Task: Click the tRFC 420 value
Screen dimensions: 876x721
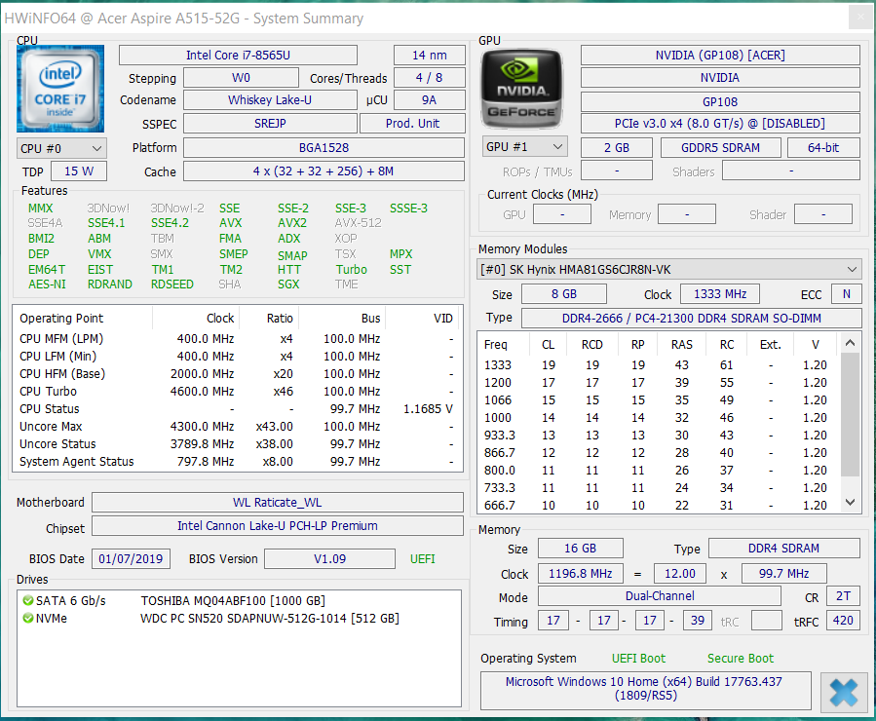Action: (x=843, y=621)
